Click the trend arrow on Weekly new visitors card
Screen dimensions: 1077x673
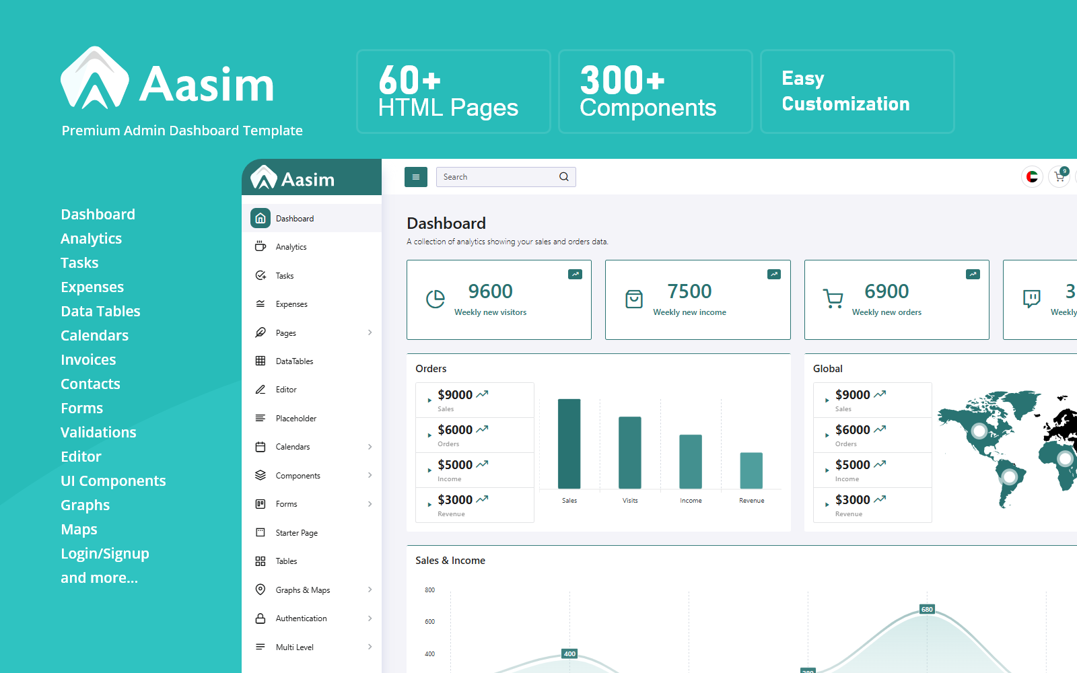576,274
